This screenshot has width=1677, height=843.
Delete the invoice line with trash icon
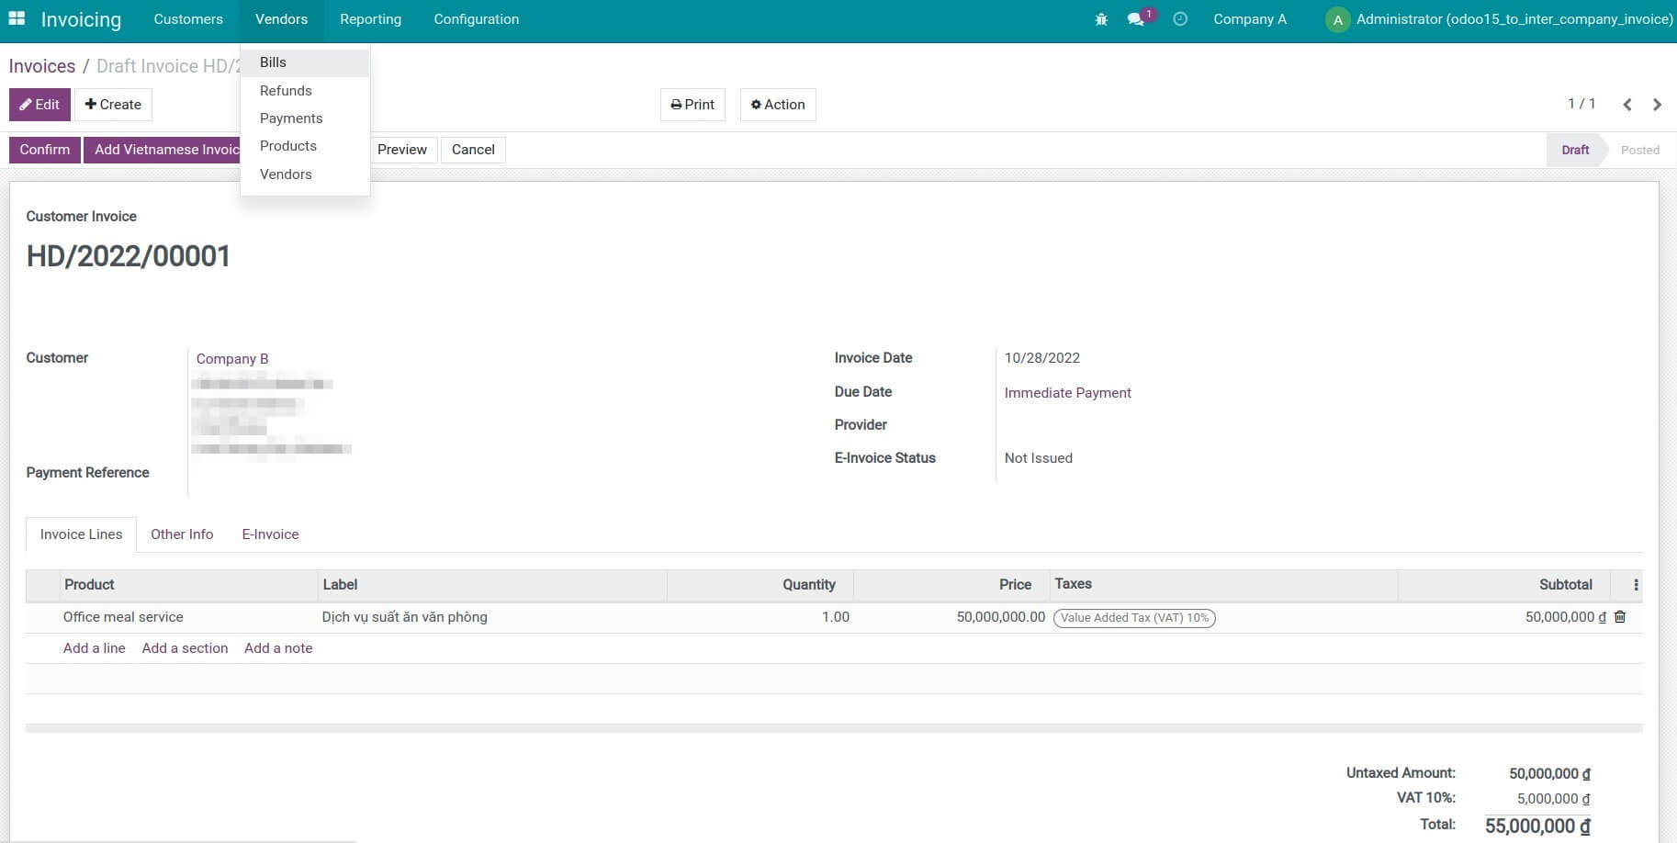1619,616
